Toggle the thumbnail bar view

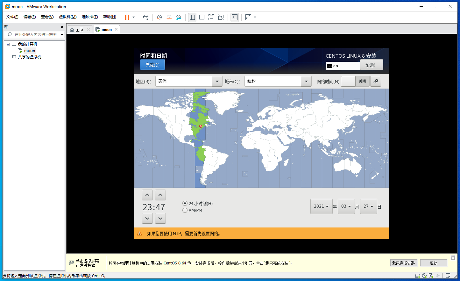click(202, 17)
